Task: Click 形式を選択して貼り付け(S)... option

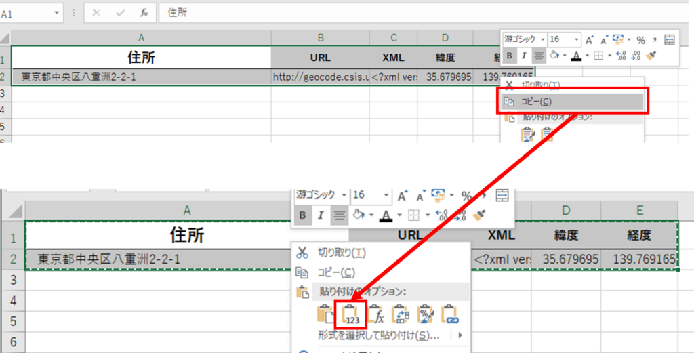Action: point(380,335)
